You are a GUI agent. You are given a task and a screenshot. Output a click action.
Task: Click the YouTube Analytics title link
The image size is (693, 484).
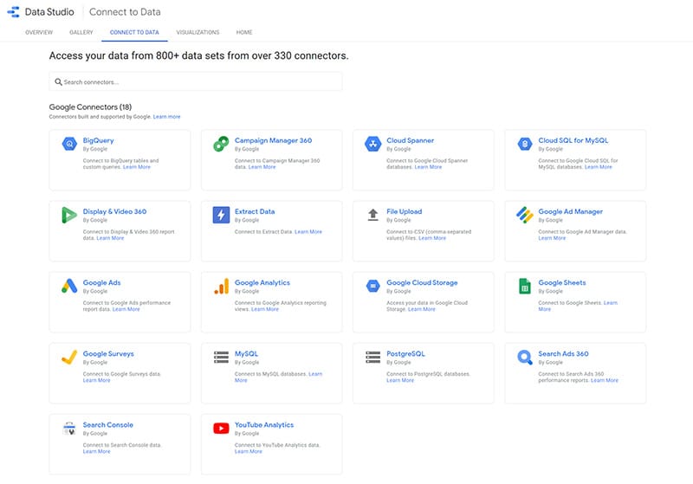[264, 425]
